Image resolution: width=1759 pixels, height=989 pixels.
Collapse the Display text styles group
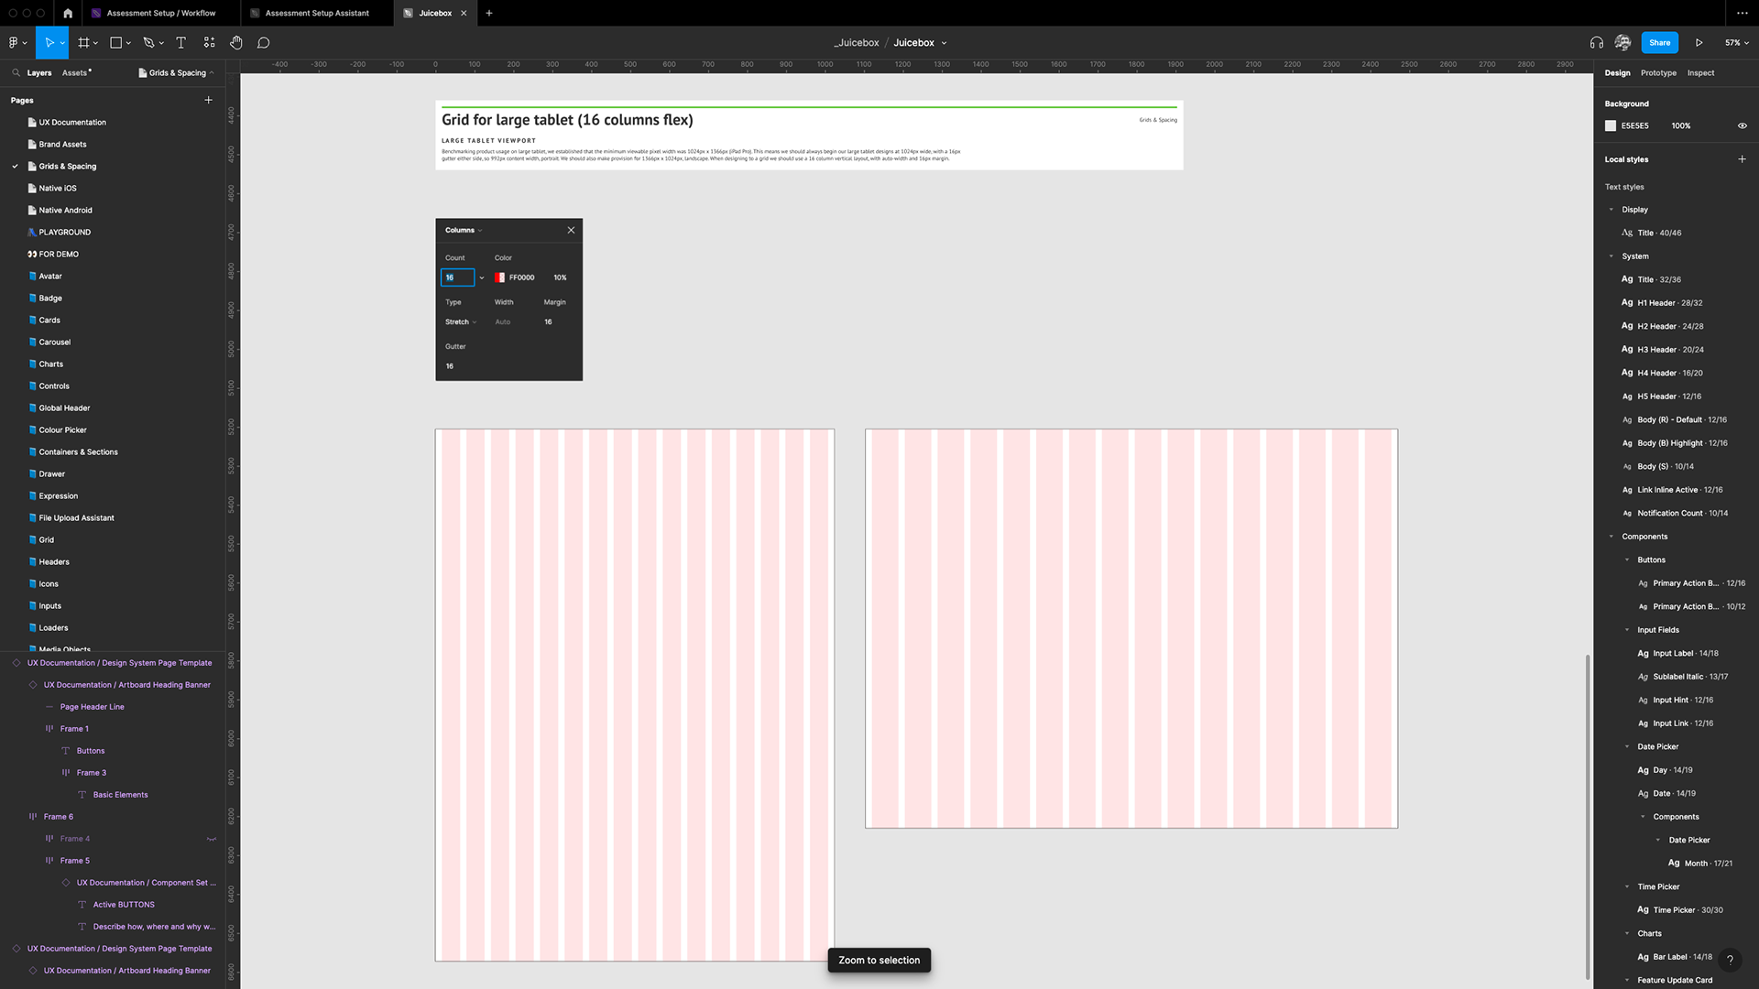click(x=1612, y=210)
